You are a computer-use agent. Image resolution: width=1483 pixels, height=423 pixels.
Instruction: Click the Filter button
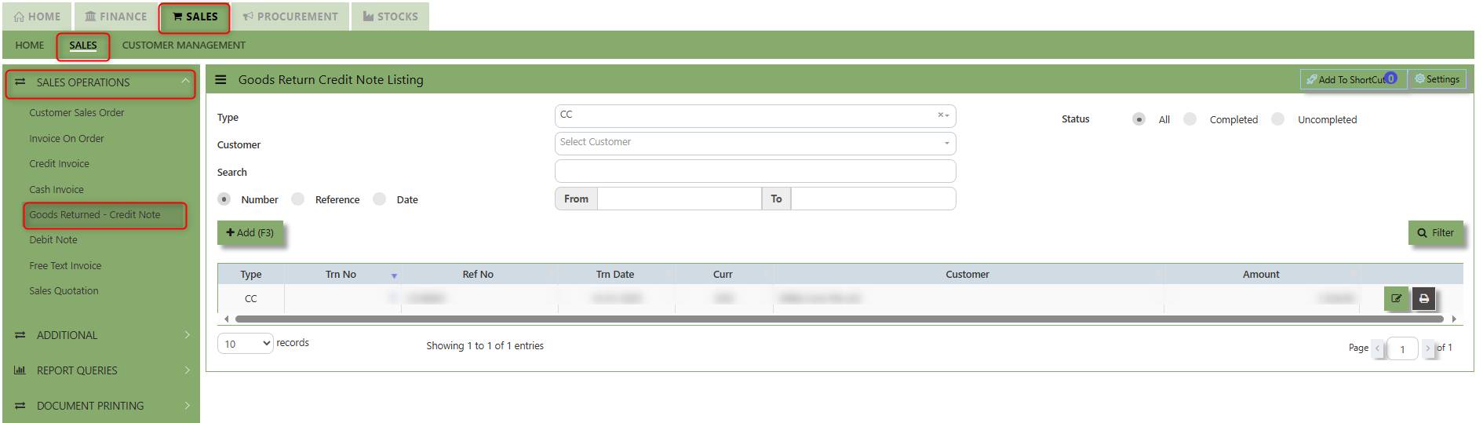pos(1435,233)
